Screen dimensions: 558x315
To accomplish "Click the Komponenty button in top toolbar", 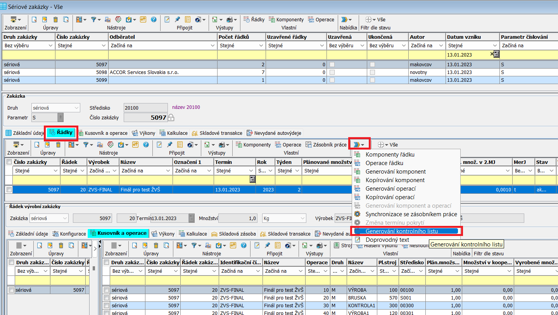I will click(286, 19).
